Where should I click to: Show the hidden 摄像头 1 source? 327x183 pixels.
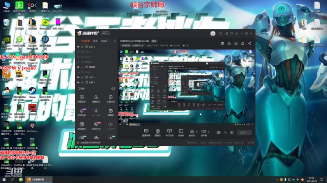78,62
